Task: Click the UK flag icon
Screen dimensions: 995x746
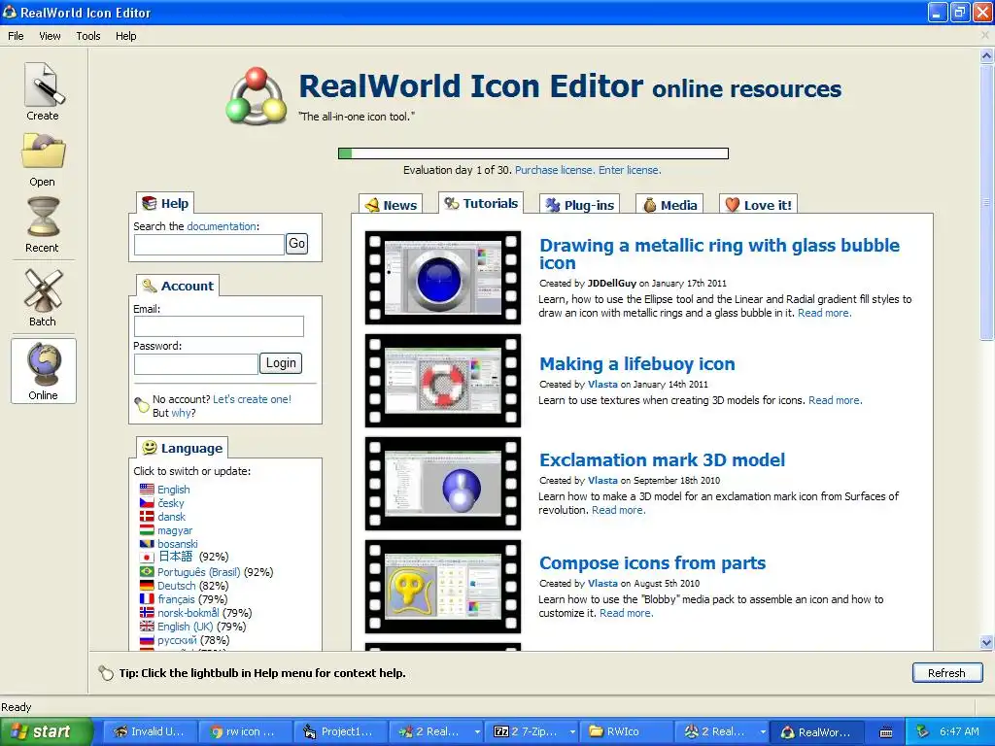Action: click(147, 627)
